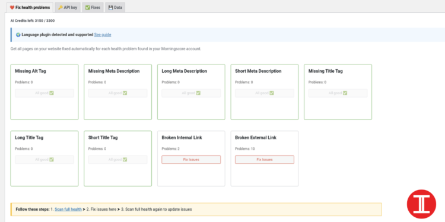Click the Missing Title Tag card title
This screenshot has width=445, height=222.
tap(326, 71)
